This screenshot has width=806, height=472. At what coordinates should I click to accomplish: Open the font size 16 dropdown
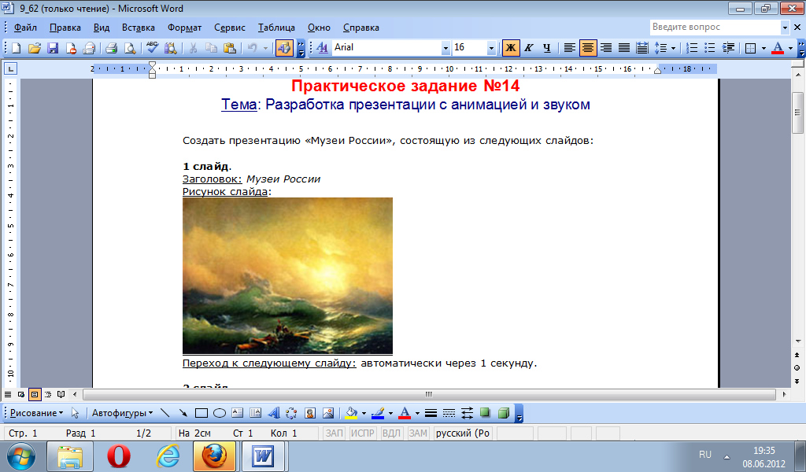click(x=491, y=48)
